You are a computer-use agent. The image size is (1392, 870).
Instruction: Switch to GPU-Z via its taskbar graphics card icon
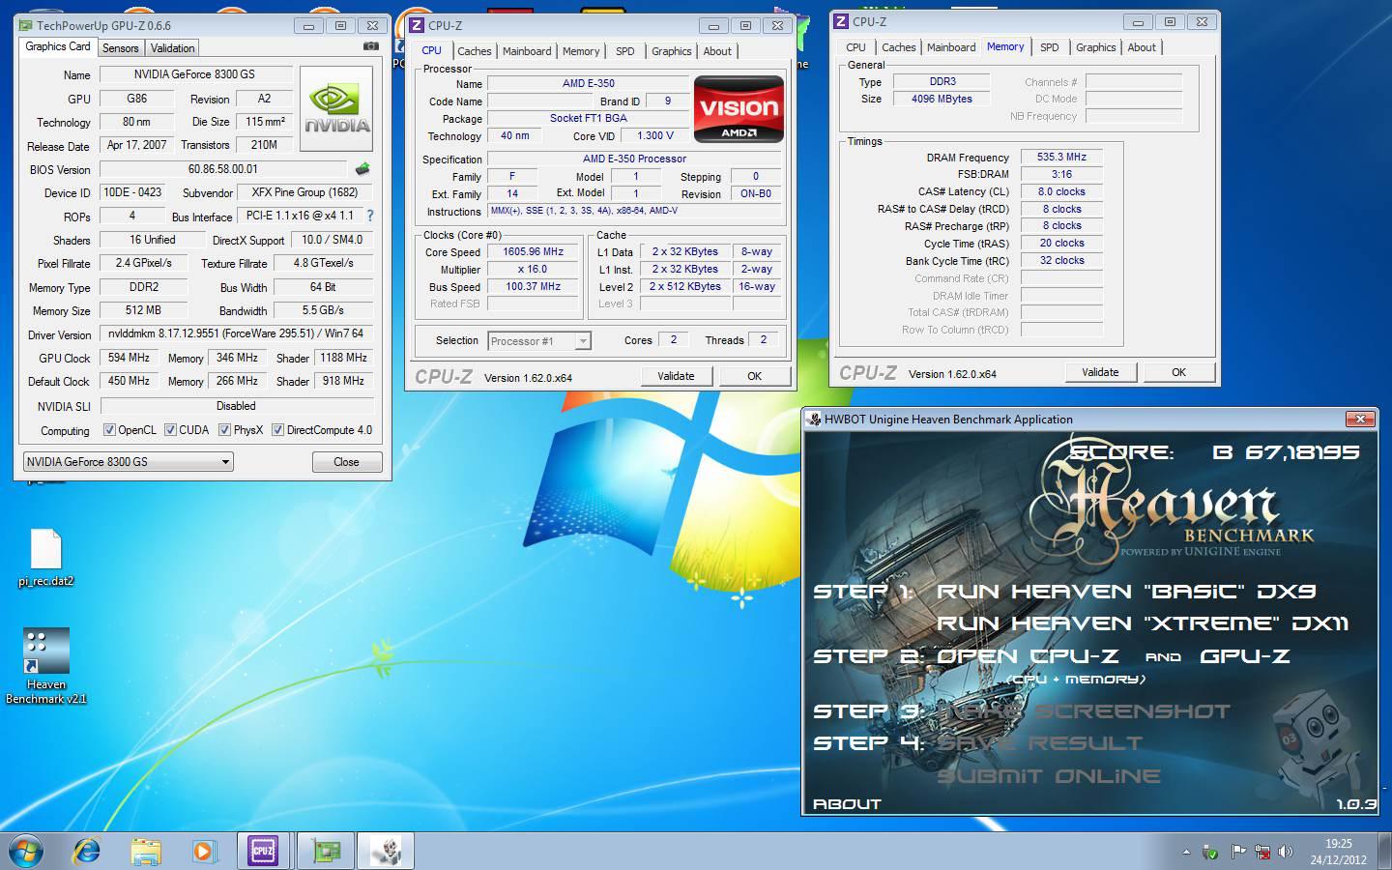(x=326, y=851)
